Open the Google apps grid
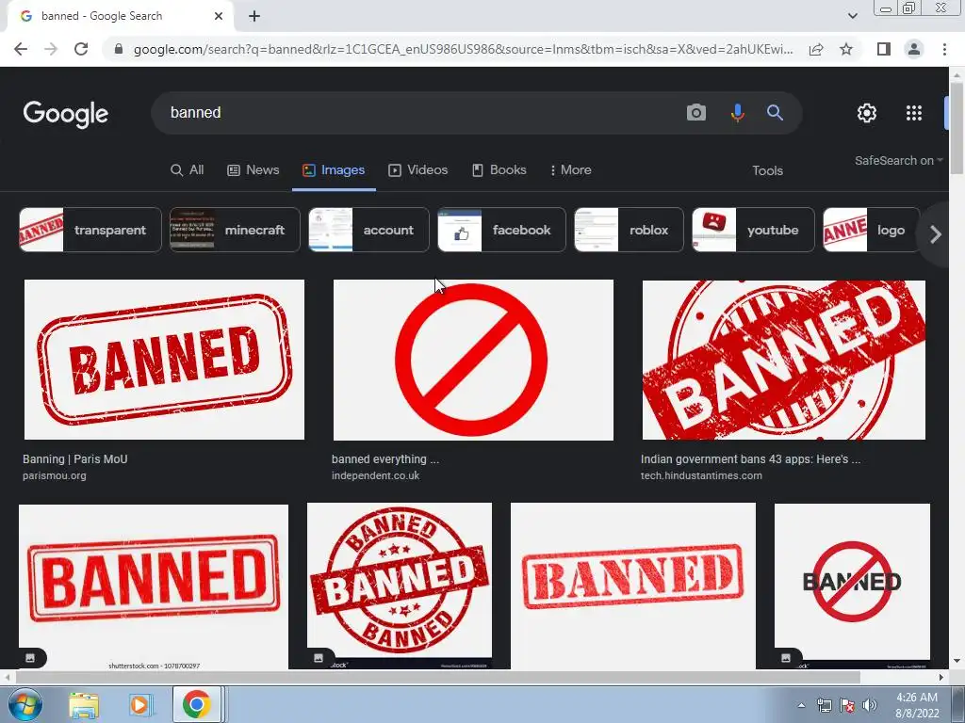The height and width of the screenshot is (723, 965). tap(914, 113)
